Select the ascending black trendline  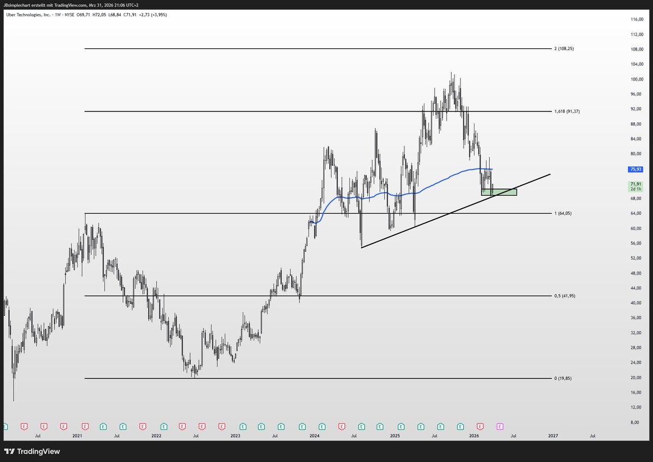pyautogui.click(x=456, y=211)
